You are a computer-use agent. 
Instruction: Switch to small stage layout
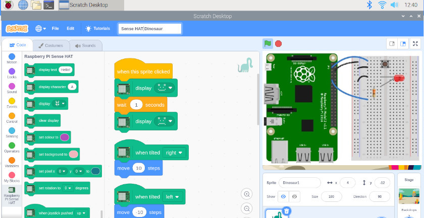point(392,44)
